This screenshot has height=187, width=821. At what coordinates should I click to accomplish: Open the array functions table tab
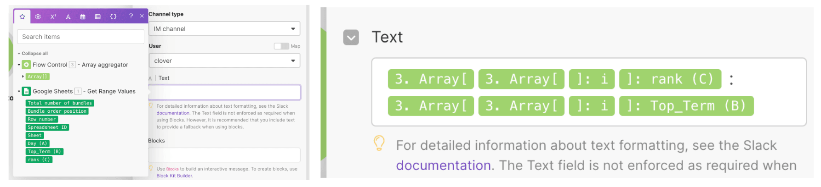tap(98, 16)
